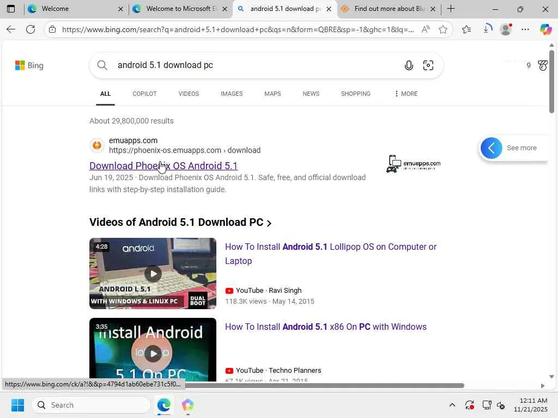Open Read aloud from address bar
The image size is (558, 418).
point(425,29)
